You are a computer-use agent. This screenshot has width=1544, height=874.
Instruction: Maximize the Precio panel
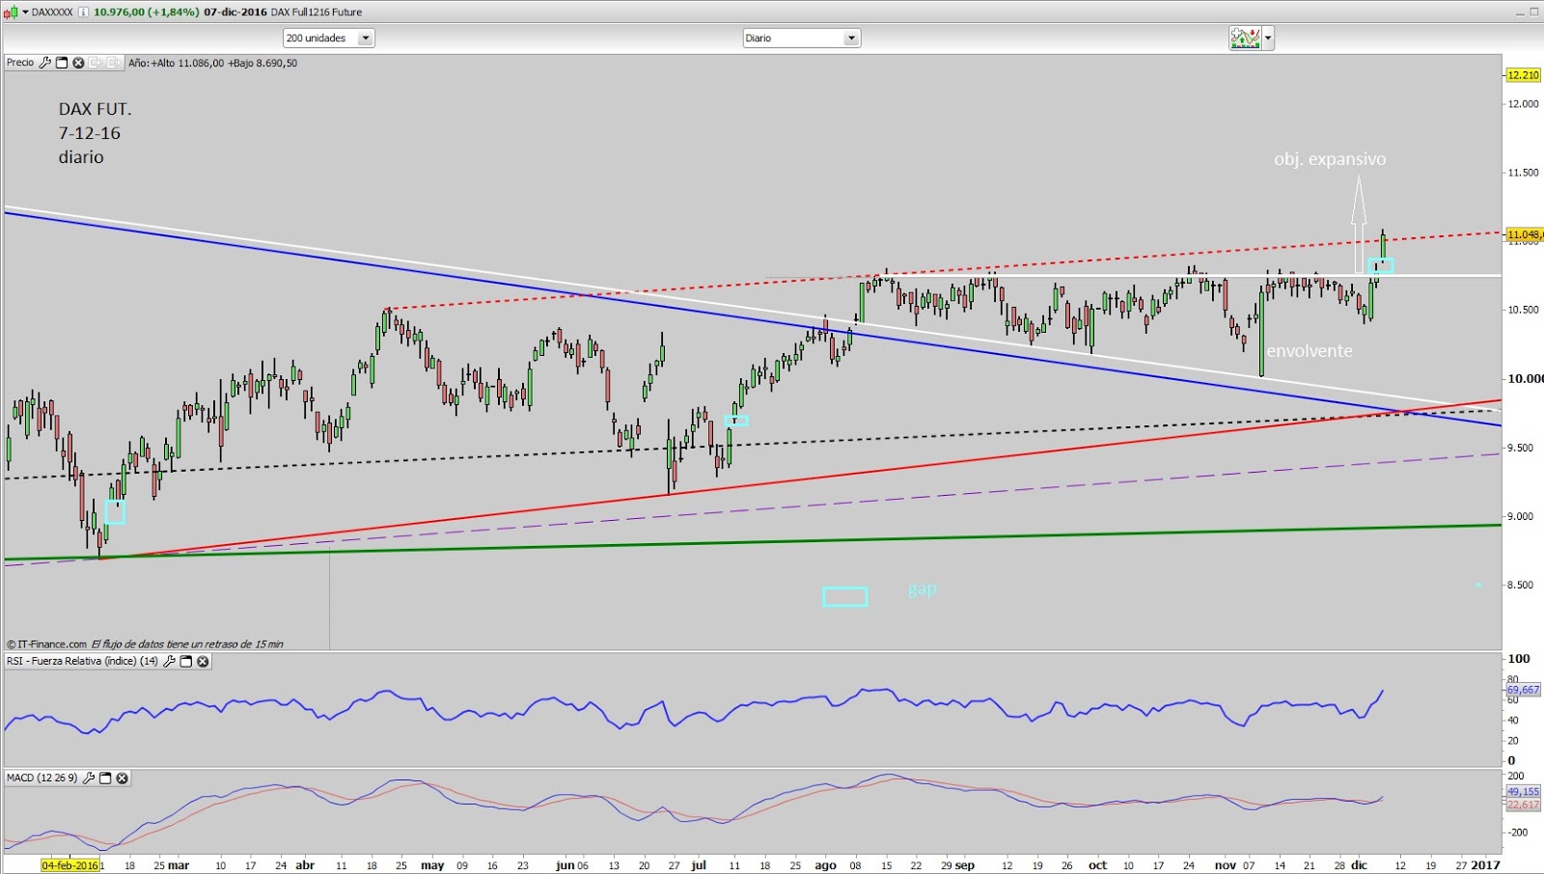point(62,63)
